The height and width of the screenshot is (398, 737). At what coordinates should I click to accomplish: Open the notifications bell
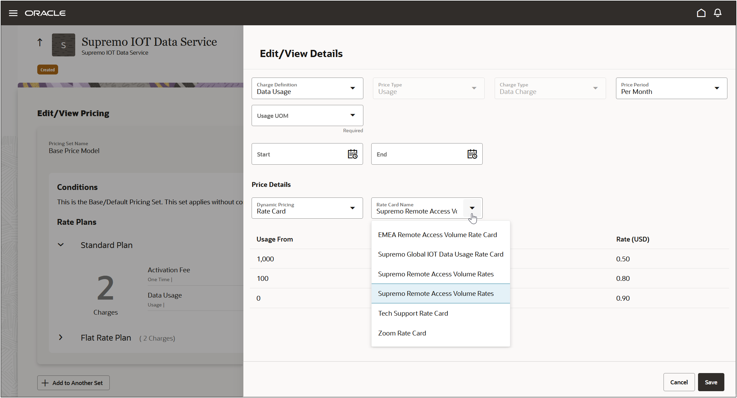coord(718,13)
